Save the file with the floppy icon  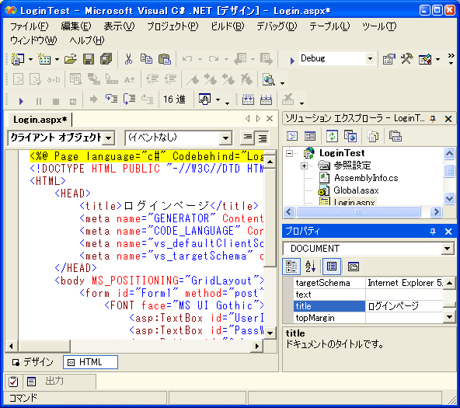(x=89, y=59)
